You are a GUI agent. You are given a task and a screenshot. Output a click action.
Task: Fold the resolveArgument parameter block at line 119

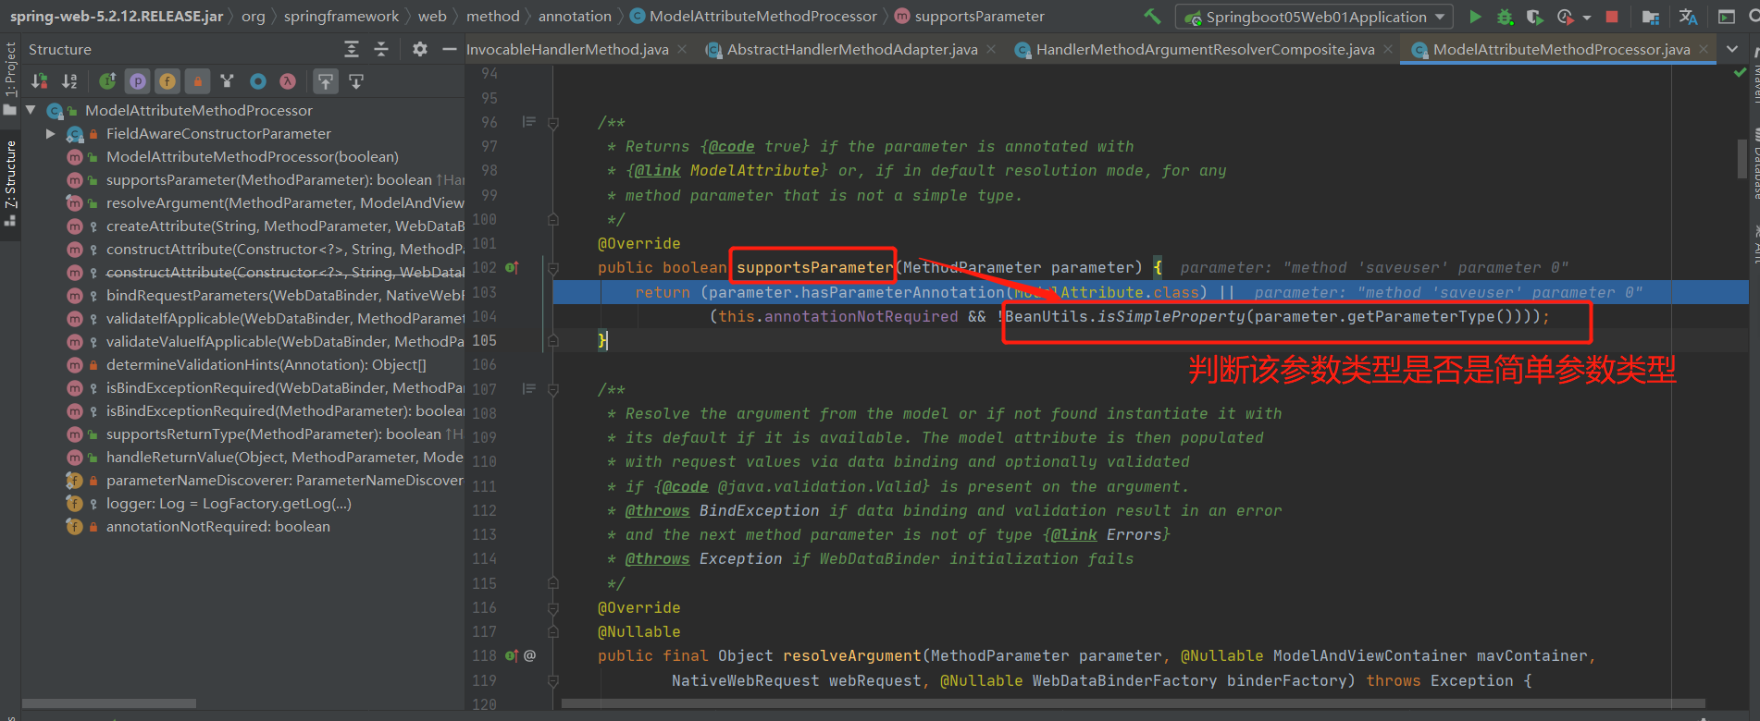tap(553, 681)
